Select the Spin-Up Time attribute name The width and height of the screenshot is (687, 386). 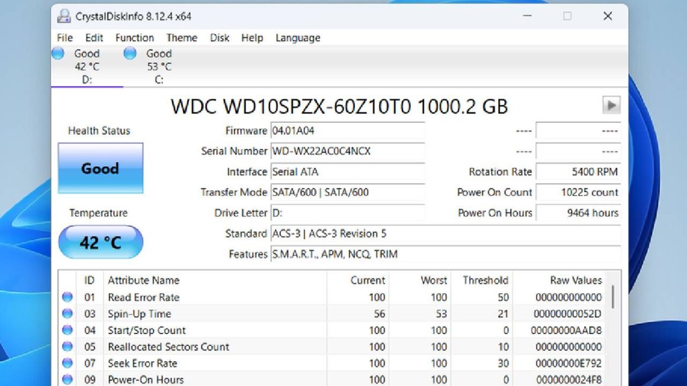point(139,314)
